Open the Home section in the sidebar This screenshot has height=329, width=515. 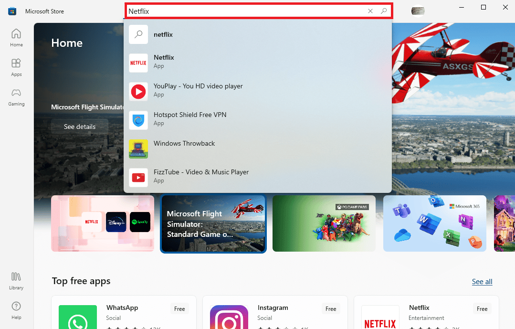(x=16, y=37)
